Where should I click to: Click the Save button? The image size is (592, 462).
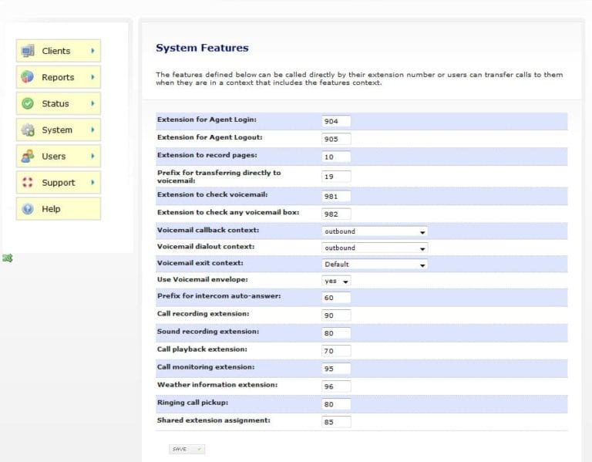point(187,449)
